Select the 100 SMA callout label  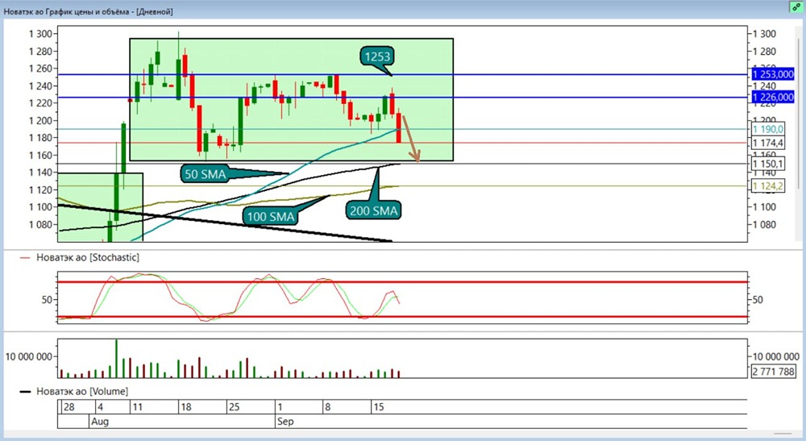[x=270, y=216]
